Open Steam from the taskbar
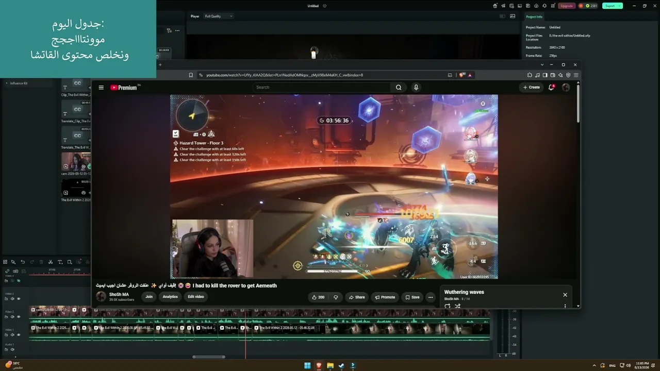The width and height of the screenshot is (660, 371). pos(341,366)
